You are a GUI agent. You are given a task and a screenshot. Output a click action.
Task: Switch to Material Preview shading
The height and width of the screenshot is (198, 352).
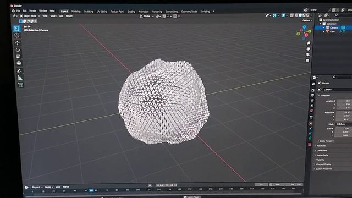click(304, 15)
